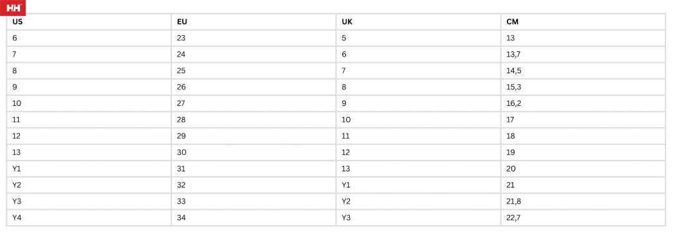Click the US size Y4 cell

(89, 218)
